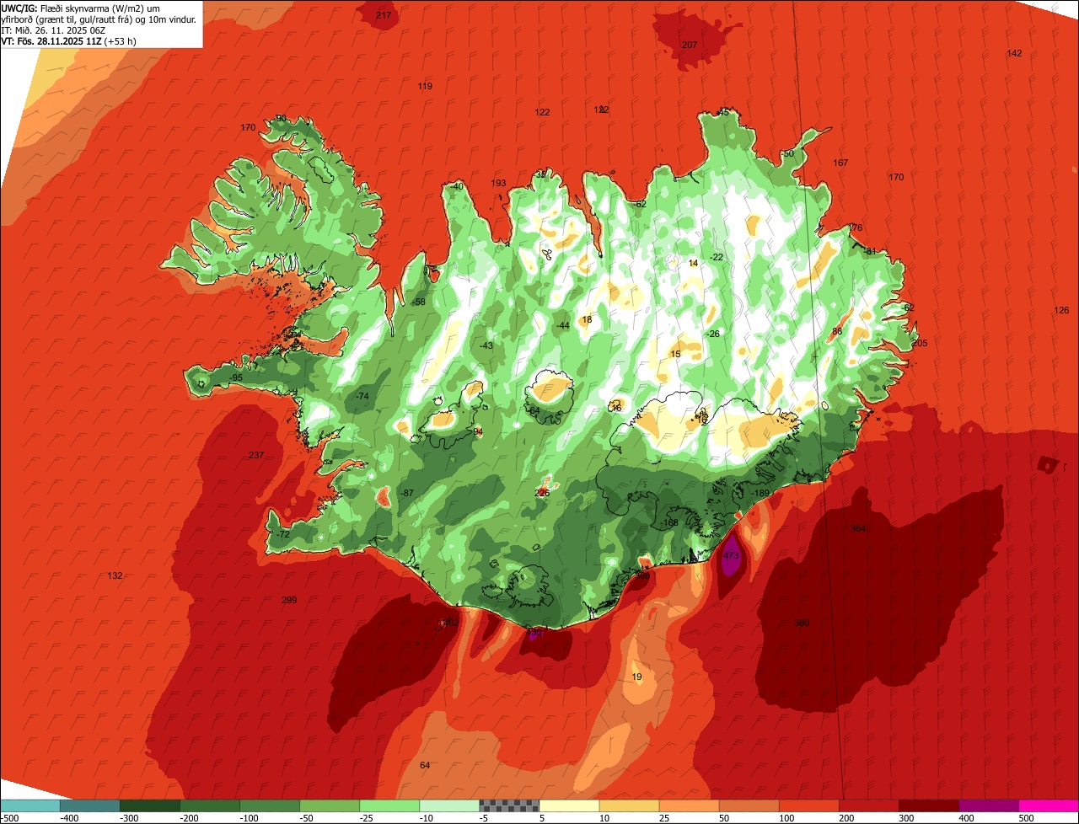Click the dark teal -400 to -300 legend swatch

pyautogui.click(x=89, y=805)
